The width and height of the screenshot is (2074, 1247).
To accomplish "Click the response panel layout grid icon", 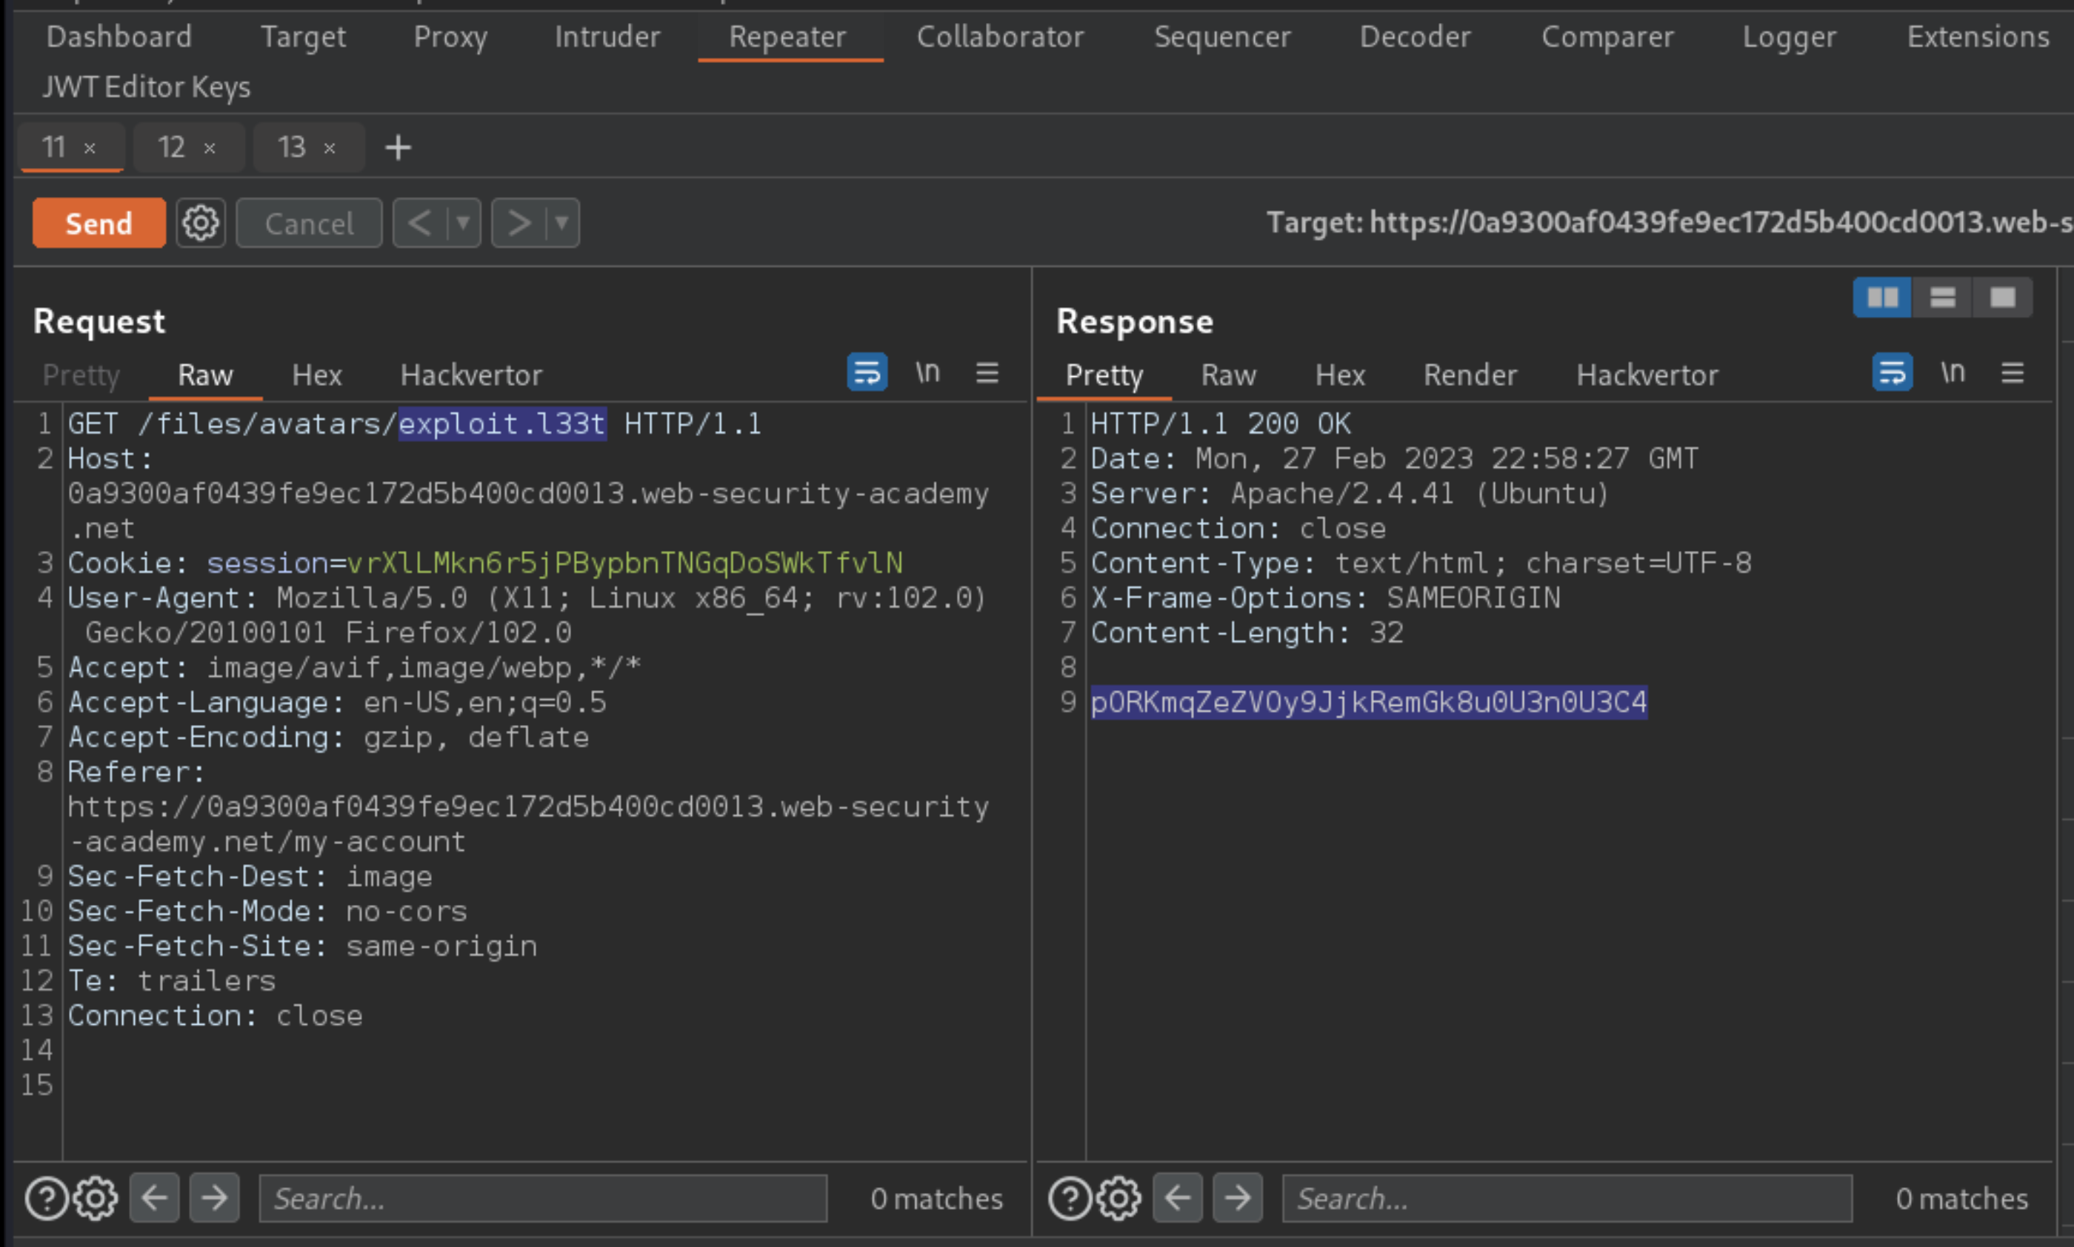I will (x=1881, y=296).
